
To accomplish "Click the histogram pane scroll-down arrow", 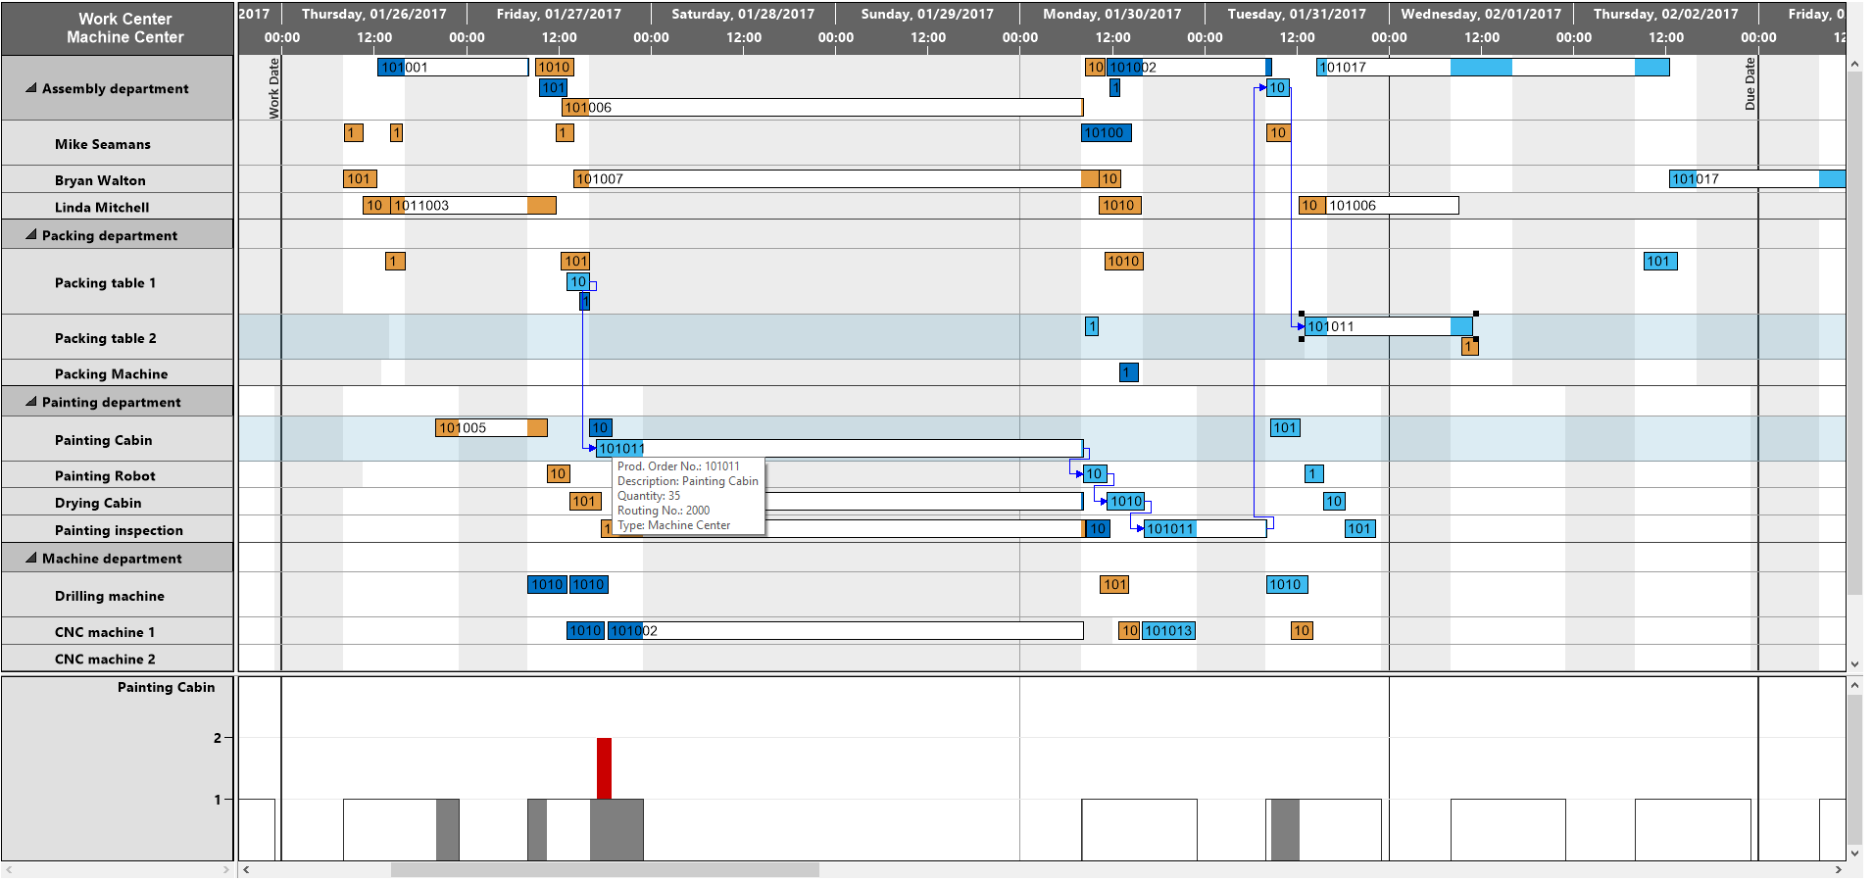I will tap(1854, 853).
